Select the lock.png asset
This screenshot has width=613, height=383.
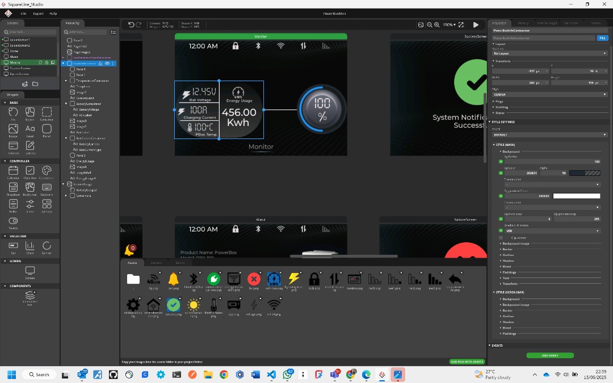pos(314,279)
